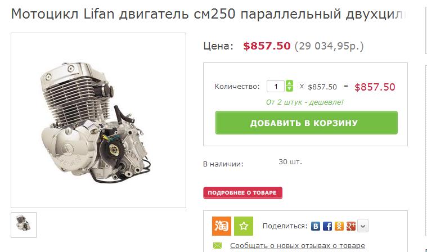Screen dimensions: 427x252
Task: Open ПОДРОБНЕЕ О ТОВАРЕ details button
Action: [x=242, y=193]
